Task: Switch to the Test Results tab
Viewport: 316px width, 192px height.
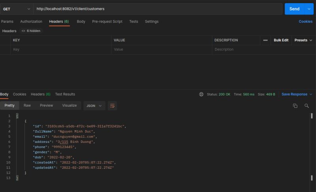Action: click(65, 94)
